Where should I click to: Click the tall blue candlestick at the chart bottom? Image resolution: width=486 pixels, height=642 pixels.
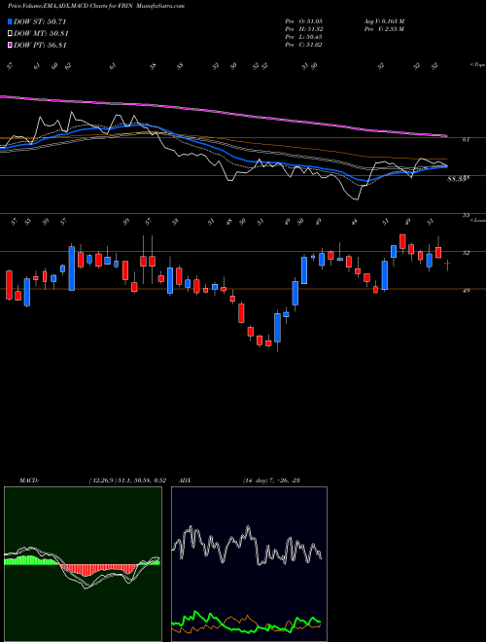[x=278, y=328]
